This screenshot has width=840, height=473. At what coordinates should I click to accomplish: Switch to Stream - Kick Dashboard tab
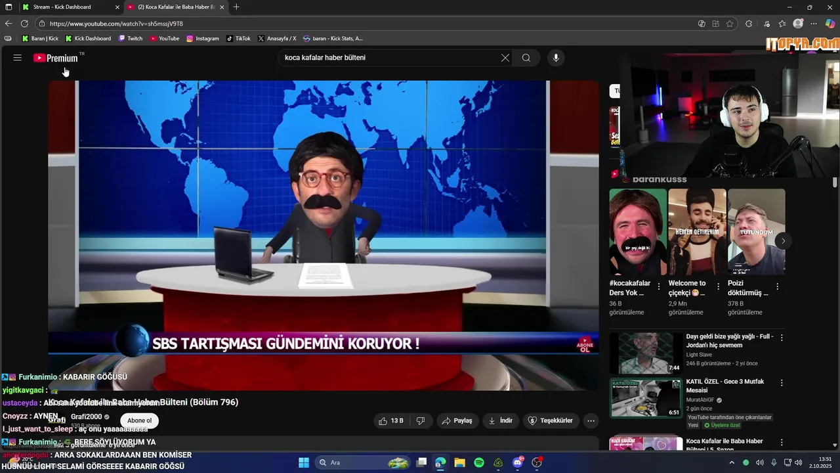[x=70, y=7]
